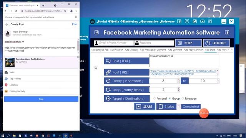
Task: Click the Tag Friends row icon
Action: point(6,79)
